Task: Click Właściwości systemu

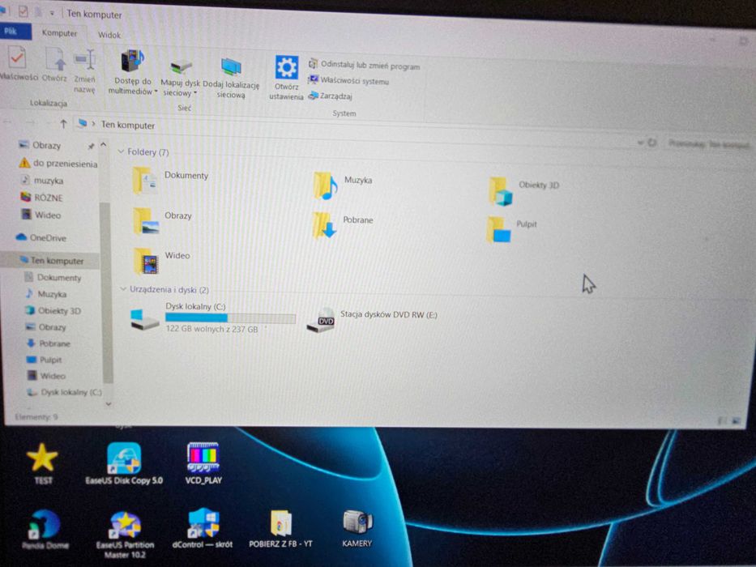Action: [348, 80]
